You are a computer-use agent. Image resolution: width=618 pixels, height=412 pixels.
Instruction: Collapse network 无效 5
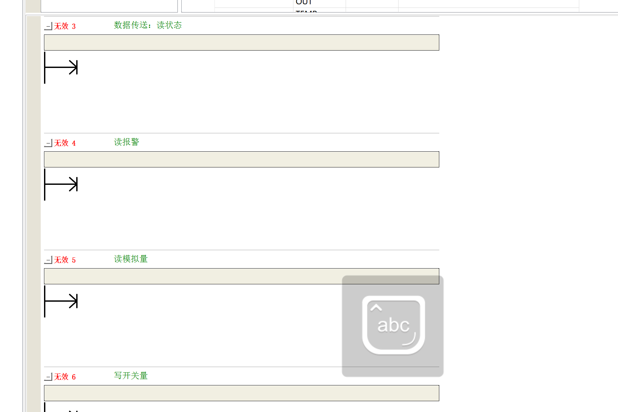pyautogui.click(x=48, y=260)
